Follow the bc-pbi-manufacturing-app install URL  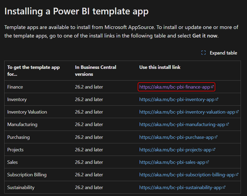click(x=182, y=125)
